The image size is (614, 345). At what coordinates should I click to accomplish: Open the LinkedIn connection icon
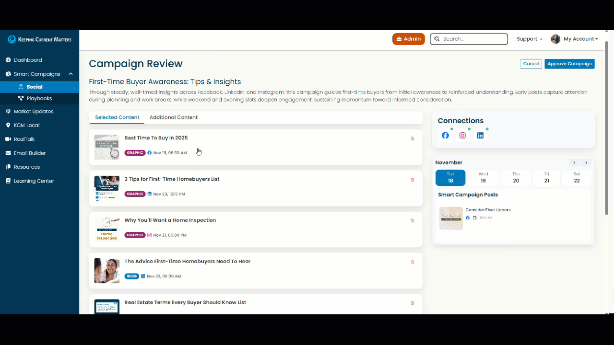click(x=480, y=135)
